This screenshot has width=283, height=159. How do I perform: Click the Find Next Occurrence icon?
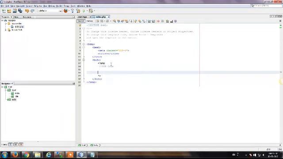[123, 21]
